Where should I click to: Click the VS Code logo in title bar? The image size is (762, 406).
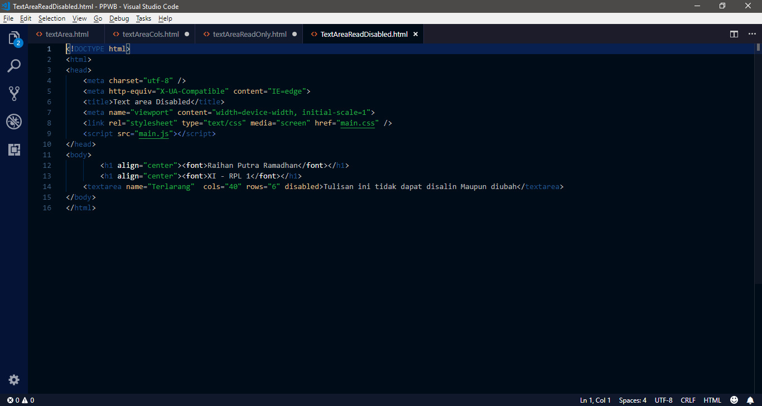(x=6, y=6)
